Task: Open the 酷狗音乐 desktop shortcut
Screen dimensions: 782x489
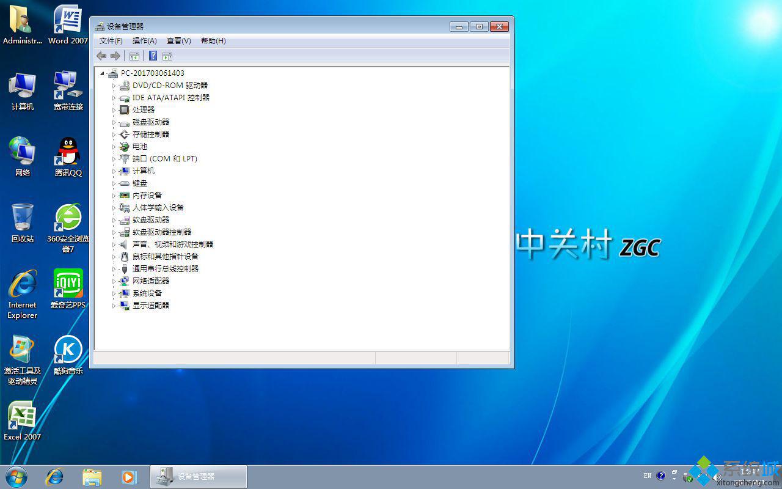Action: coord(68,355)
